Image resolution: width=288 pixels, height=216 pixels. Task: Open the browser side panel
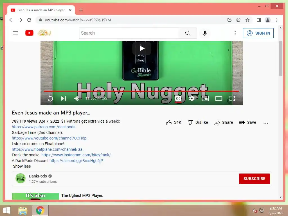[x=259, y=20]
